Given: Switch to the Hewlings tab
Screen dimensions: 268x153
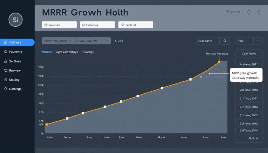Looking at the screenshot, I should pos(88,52).
